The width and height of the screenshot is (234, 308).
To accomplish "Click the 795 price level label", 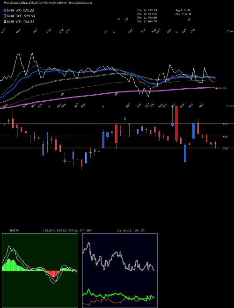I will point(225,149).
